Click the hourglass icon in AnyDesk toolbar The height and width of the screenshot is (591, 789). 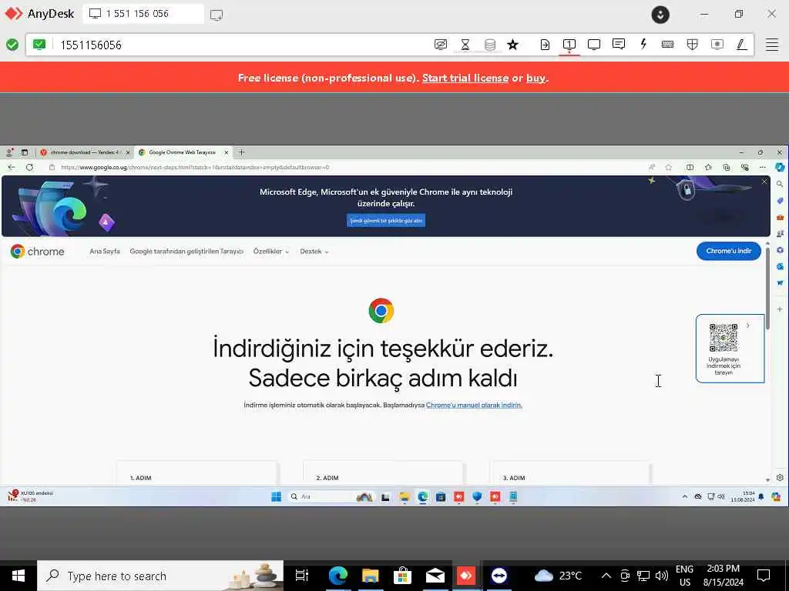pos(465,45)
